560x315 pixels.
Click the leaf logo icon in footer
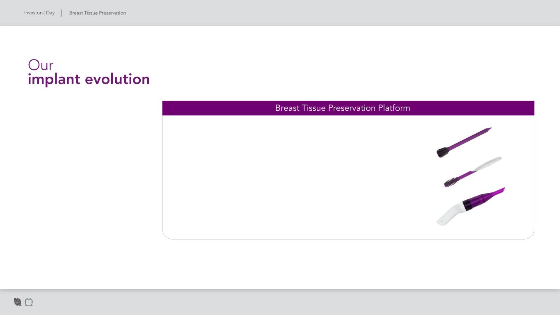17,302
